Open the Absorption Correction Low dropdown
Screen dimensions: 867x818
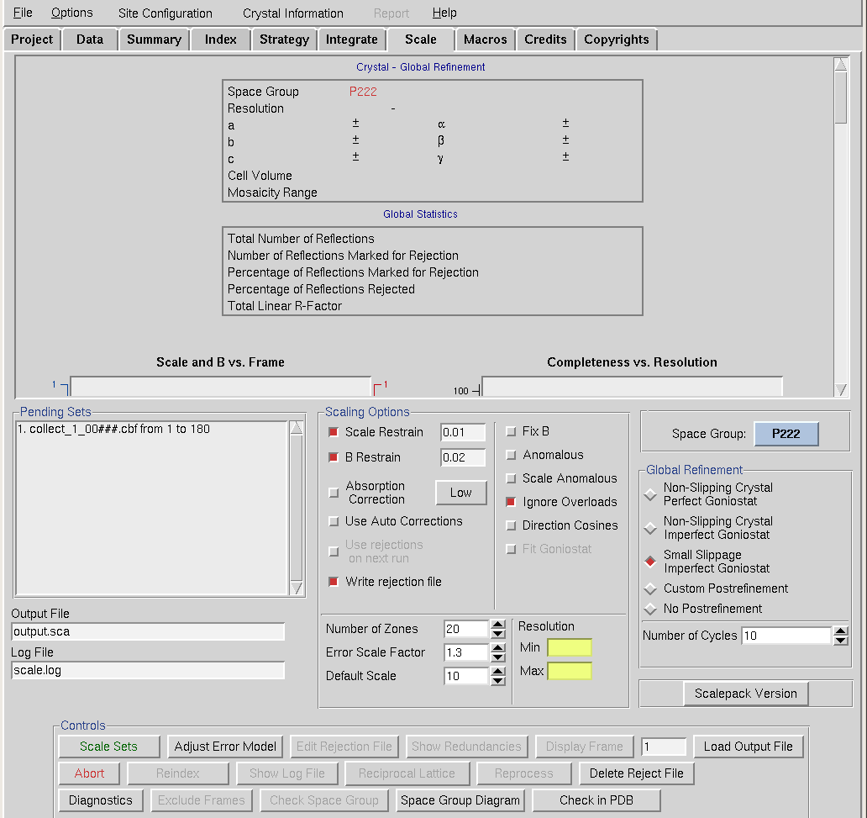tap(460, 493)
